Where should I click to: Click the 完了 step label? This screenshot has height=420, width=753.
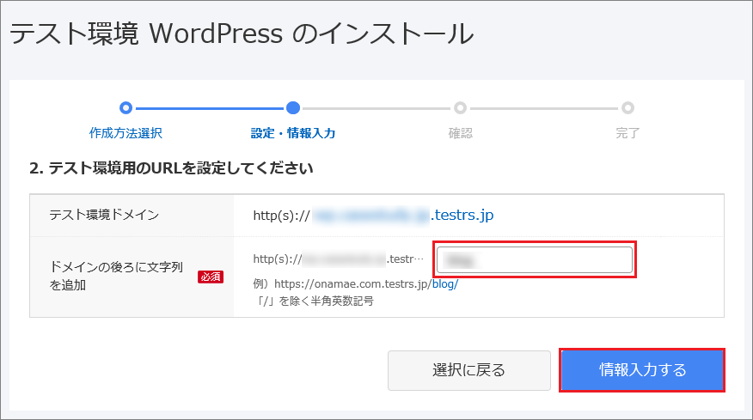pos(627,133)
